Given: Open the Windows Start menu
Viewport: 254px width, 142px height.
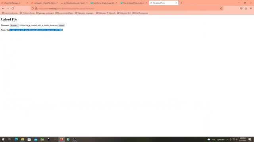Looking at the screenshot, I should (3, 139).
